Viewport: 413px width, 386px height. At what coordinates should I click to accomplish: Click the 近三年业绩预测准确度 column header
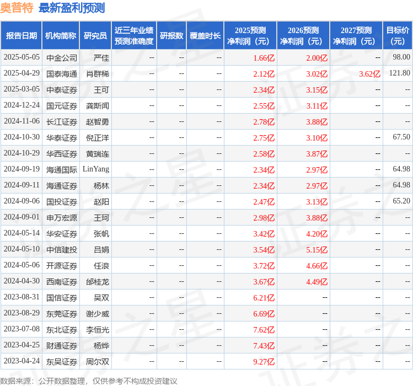(133, 36)
